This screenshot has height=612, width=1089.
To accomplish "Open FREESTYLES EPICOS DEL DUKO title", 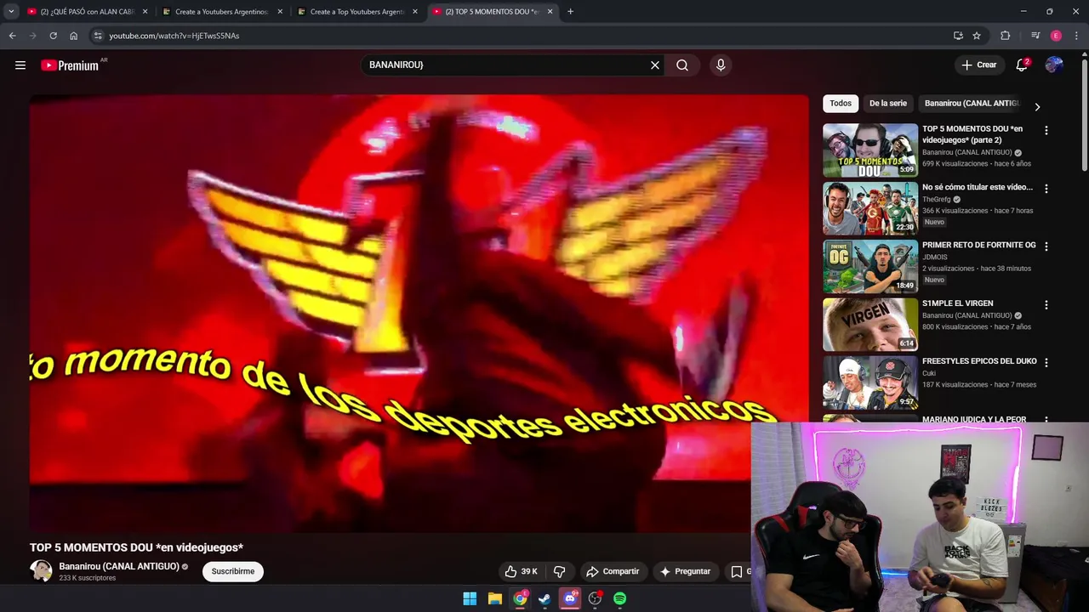I will click(979, 361).
